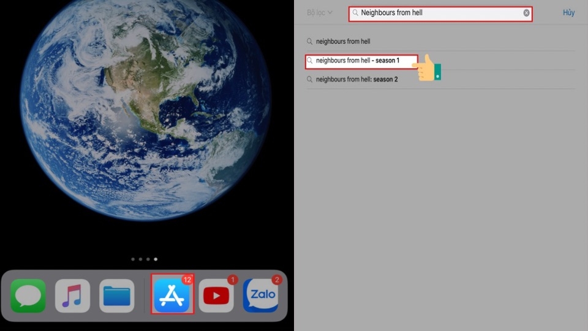Image resolution: width=588 pixels, height=331 pixels.
Task: Open the Music app in the dock
Action: pyautogui.click(x=72, y=295)
